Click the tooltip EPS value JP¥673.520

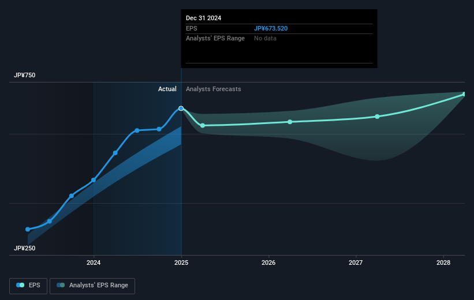[271, 28]
